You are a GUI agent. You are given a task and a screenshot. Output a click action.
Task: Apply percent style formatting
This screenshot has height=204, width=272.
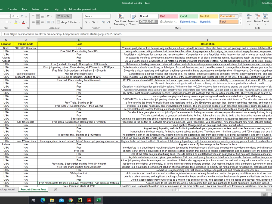pyautogui.click(x=94, y=22)
